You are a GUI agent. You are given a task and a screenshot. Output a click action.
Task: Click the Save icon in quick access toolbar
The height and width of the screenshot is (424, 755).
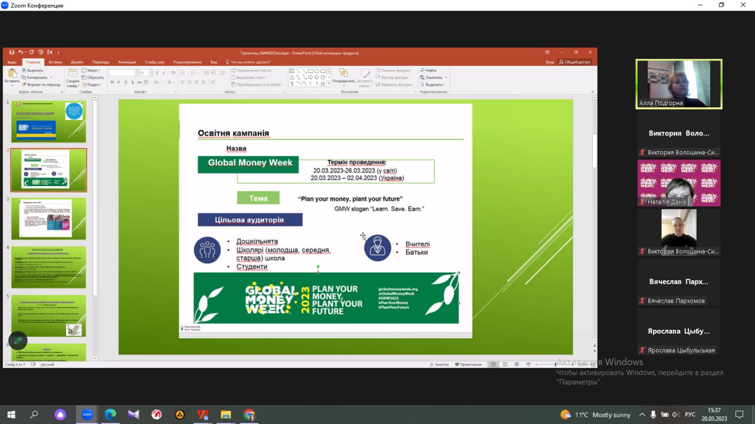pyautogui.click(x=12, y=52)
